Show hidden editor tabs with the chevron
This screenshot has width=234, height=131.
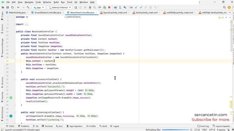click(x=230, y=13)
